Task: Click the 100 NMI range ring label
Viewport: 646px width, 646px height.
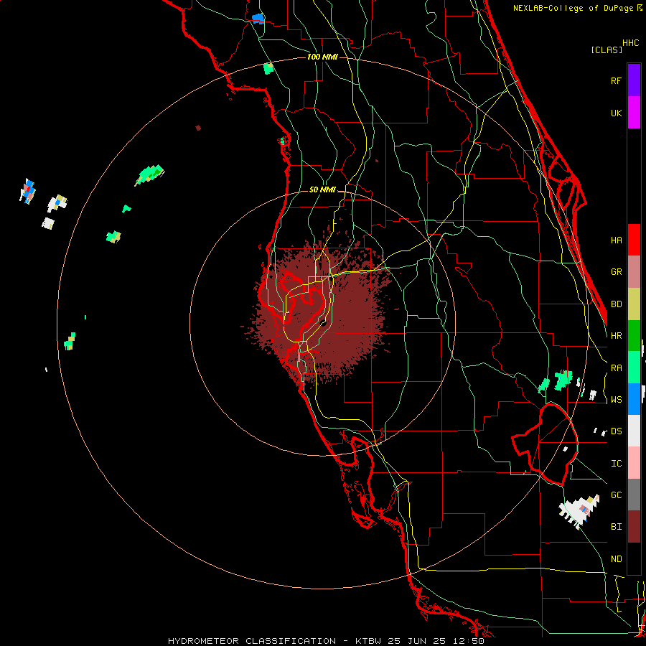Action: [x=322, y=57]
